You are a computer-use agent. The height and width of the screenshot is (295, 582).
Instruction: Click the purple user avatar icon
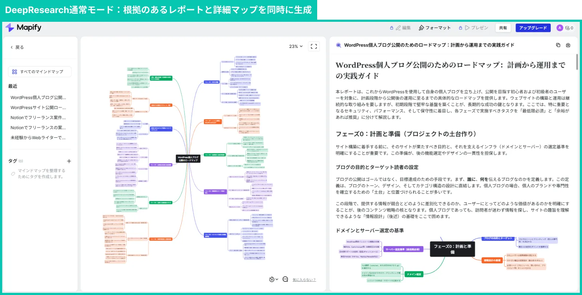coord(560,28)
